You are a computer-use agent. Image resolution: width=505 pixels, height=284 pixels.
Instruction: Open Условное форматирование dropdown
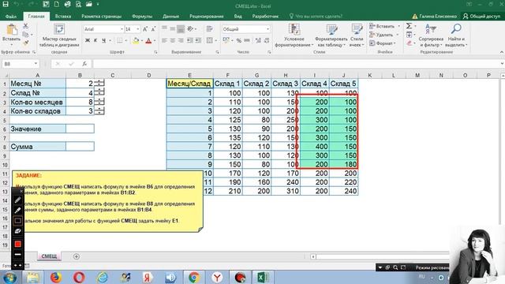pos(294,35)
